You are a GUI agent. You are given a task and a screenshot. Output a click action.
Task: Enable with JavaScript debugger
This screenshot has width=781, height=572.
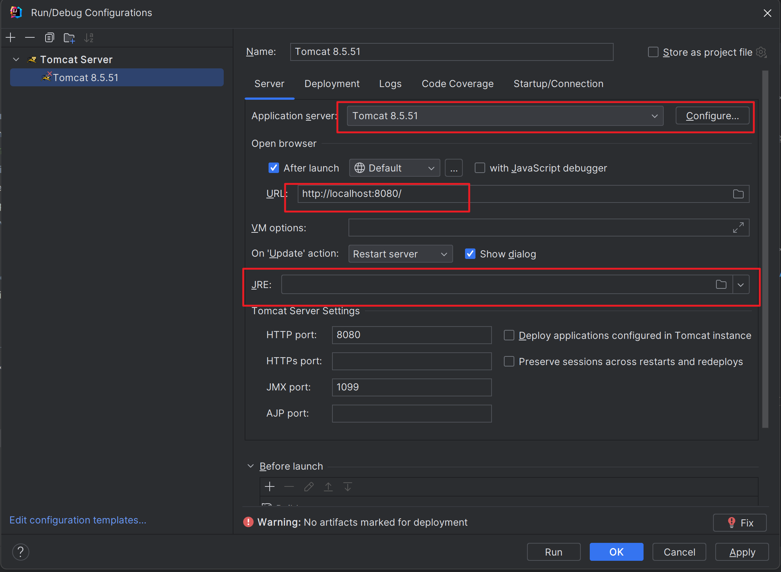click(480, 168)
